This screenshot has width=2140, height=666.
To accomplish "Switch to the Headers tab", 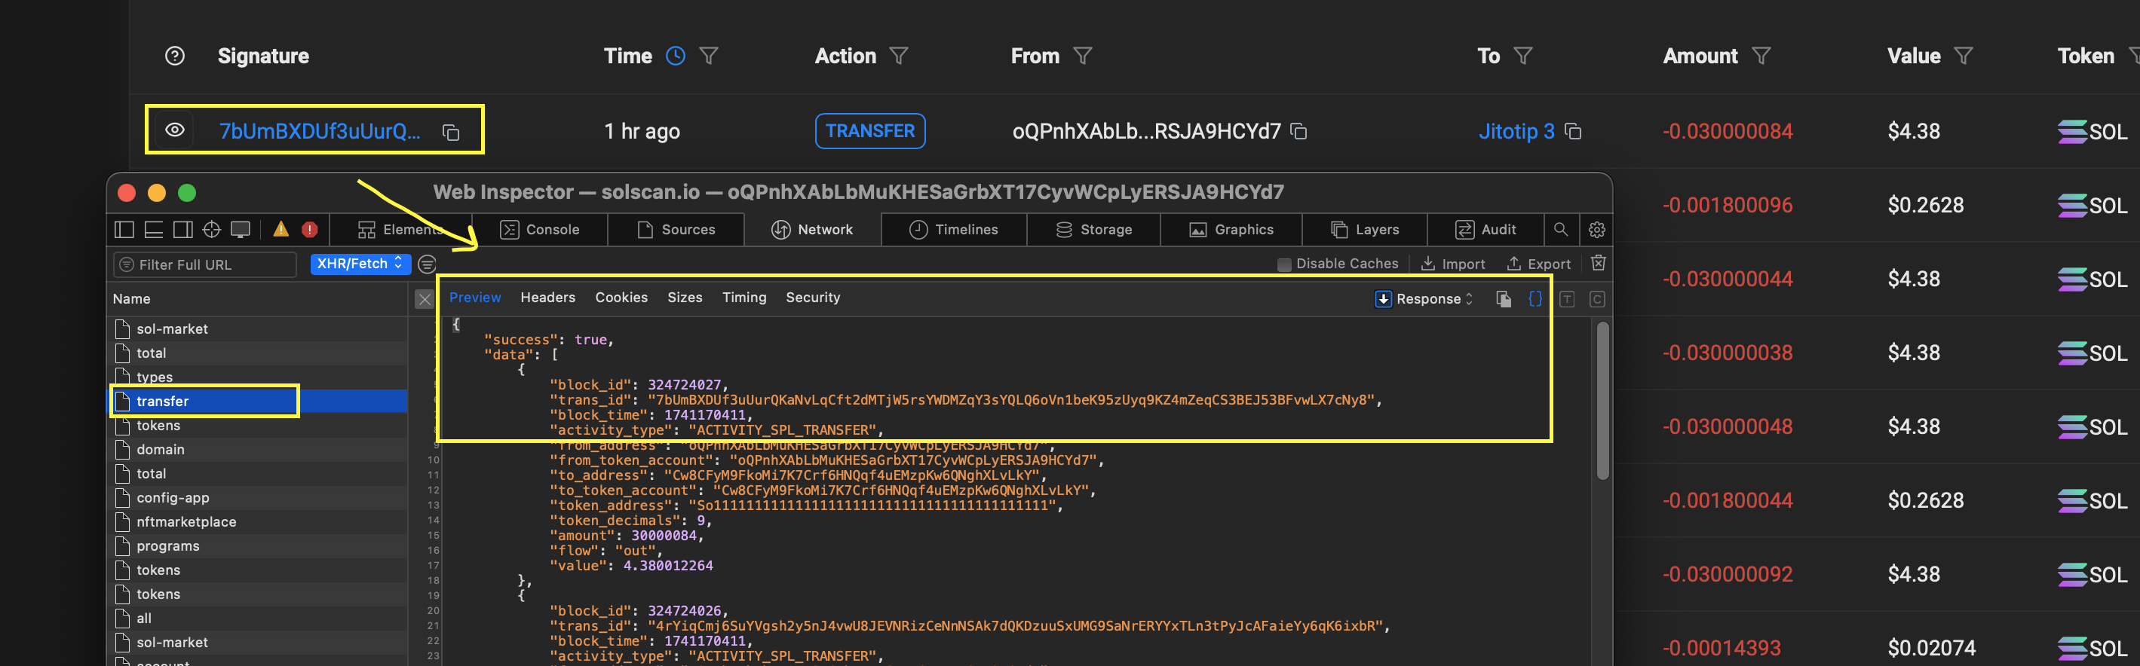I will pos(547,298).
